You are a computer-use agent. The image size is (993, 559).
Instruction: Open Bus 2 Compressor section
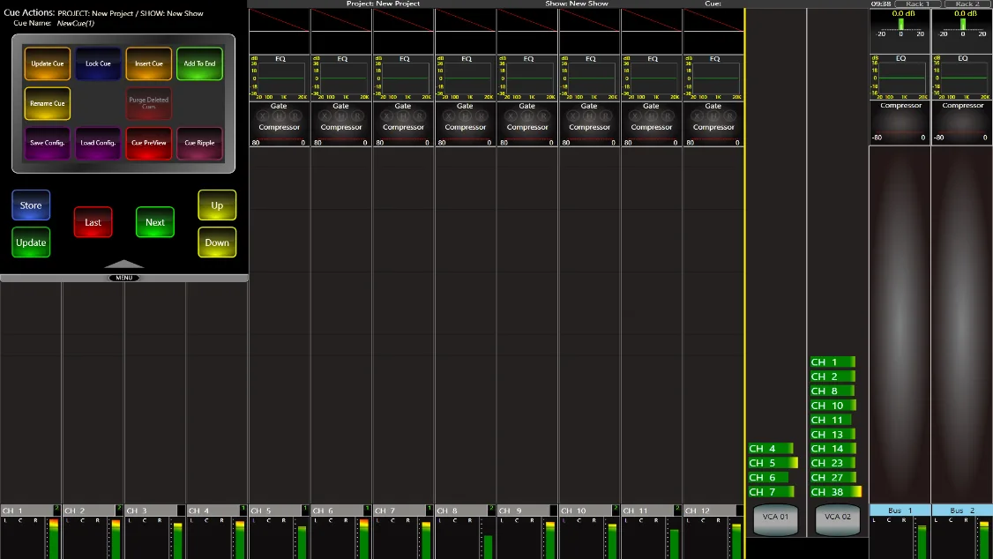pos(962,123)
